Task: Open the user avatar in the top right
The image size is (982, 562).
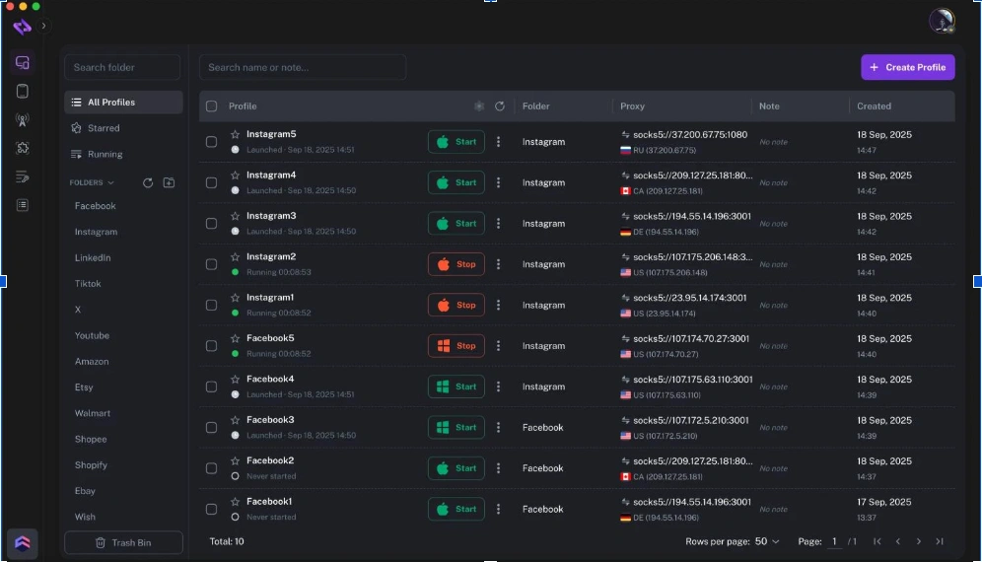Action: point(942,21)
